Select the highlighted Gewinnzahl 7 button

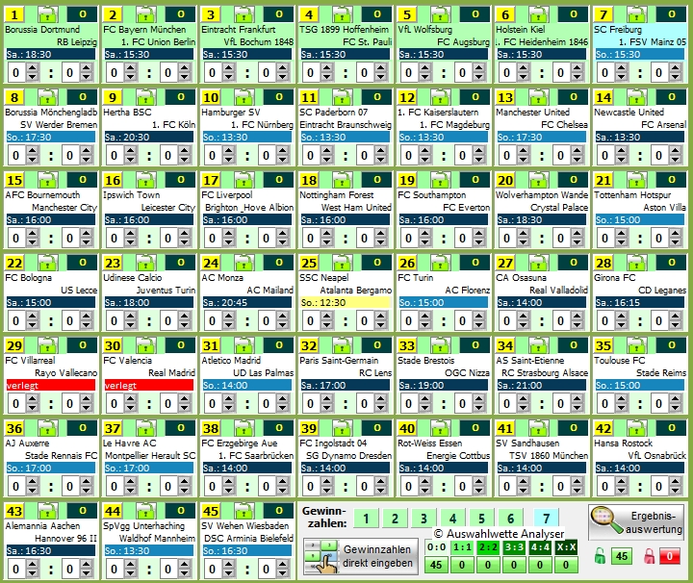tap(547, 519)
